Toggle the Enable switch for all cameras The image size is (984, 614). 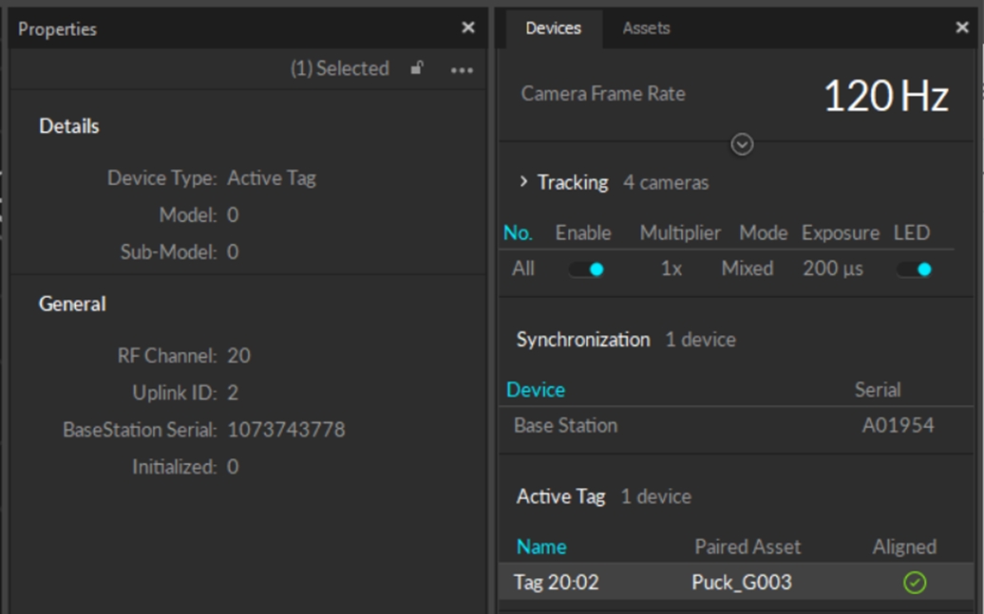coord(585,270)
